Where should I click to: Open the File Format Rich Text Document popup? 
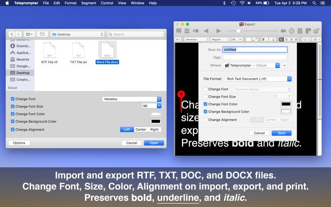click(x=258, y=79)
